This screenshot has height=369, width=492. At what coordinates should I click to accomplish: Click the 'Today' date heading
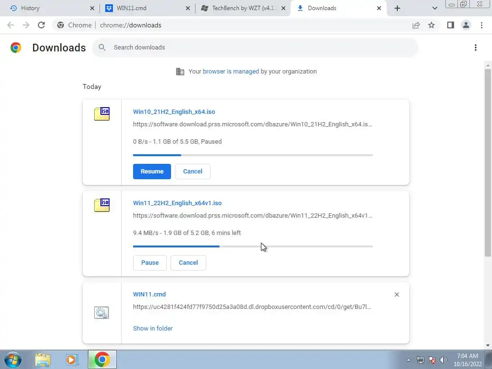pyautogui.click(x=92, y=86)
